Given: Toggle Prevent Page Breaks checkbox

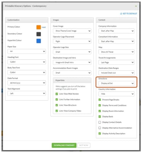Looking at the screenshot, I should click(100, 100).
